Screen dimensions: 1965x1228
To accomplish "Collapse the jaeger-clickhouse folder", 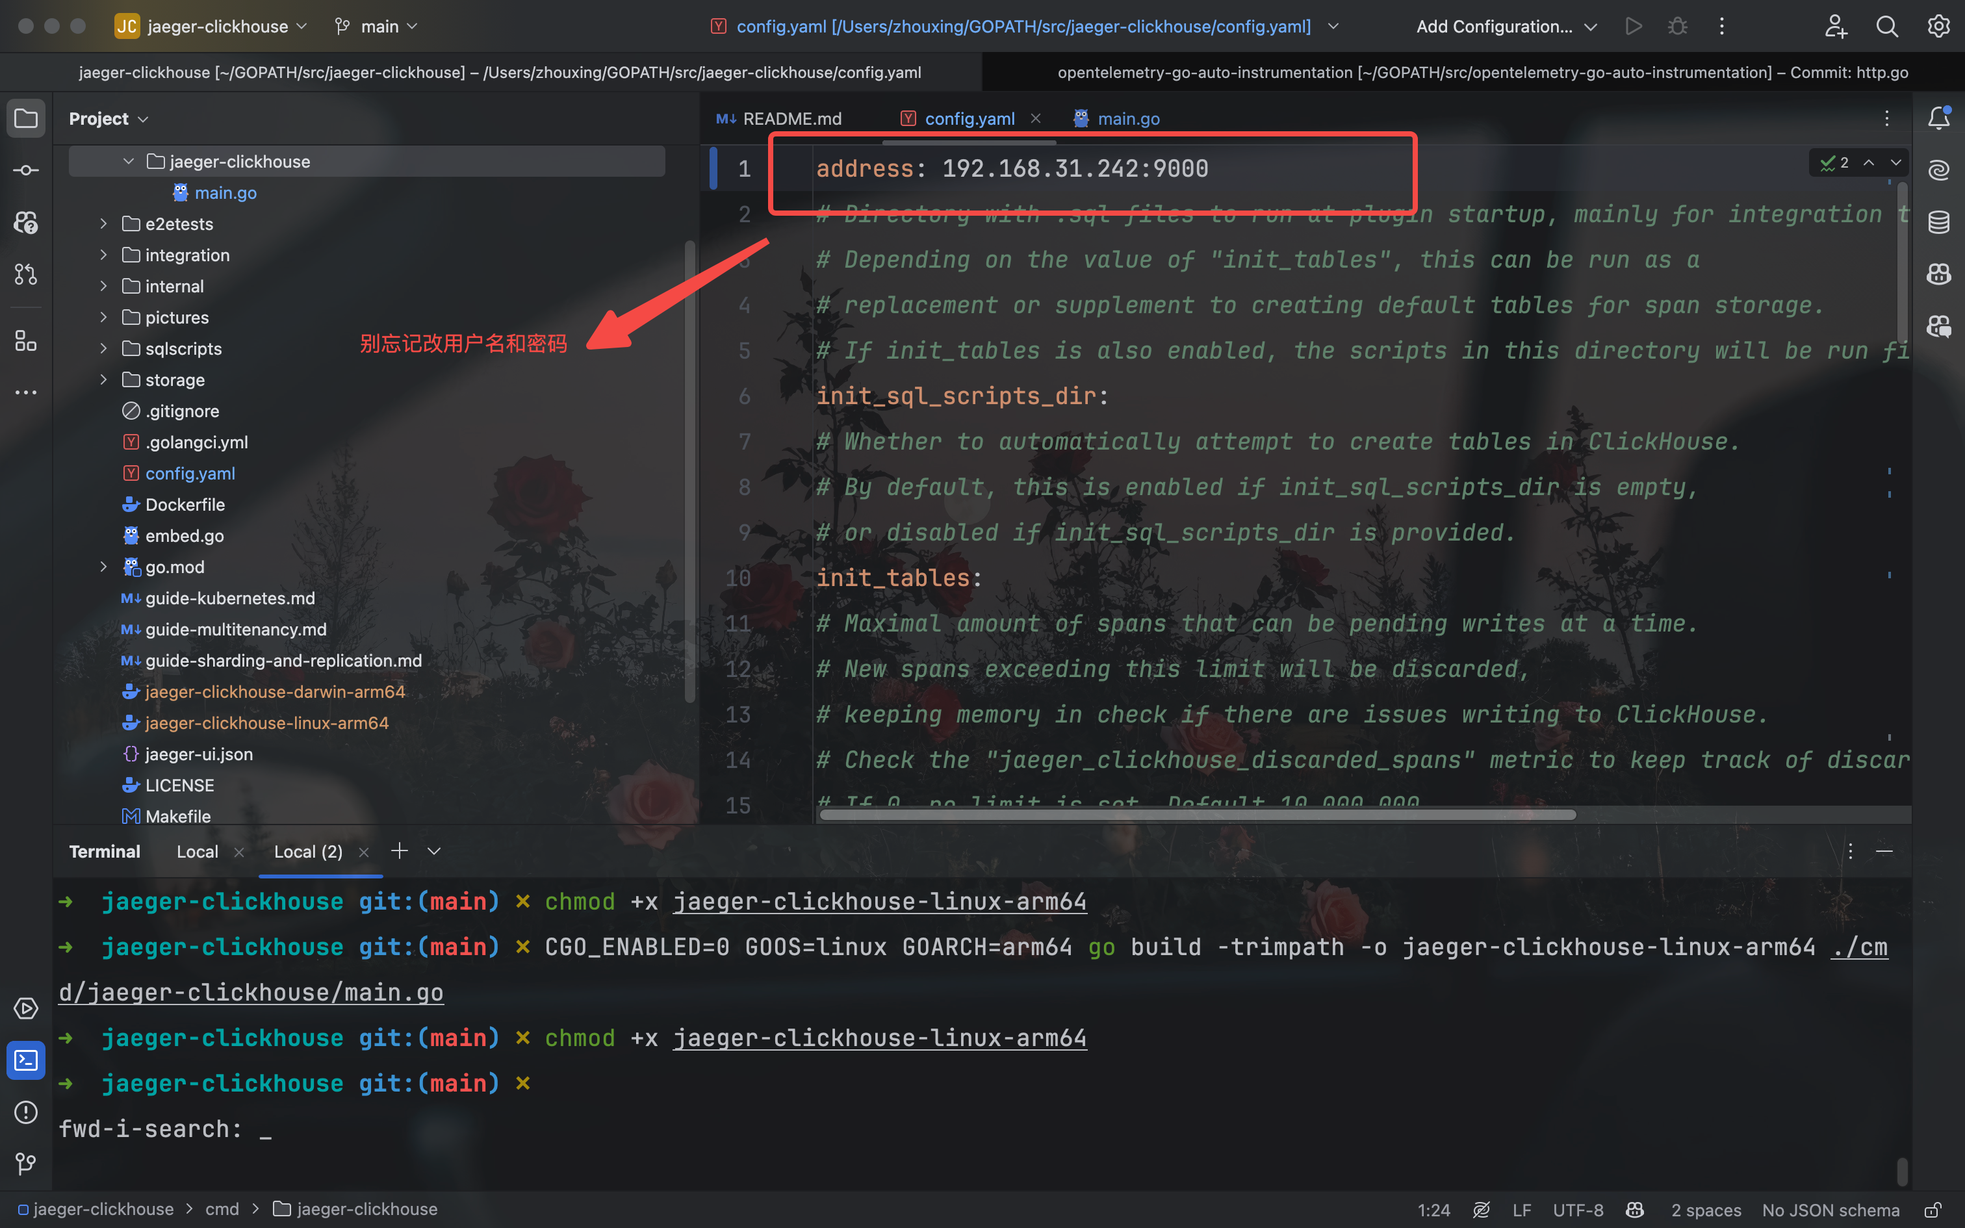I will point(128,162).
